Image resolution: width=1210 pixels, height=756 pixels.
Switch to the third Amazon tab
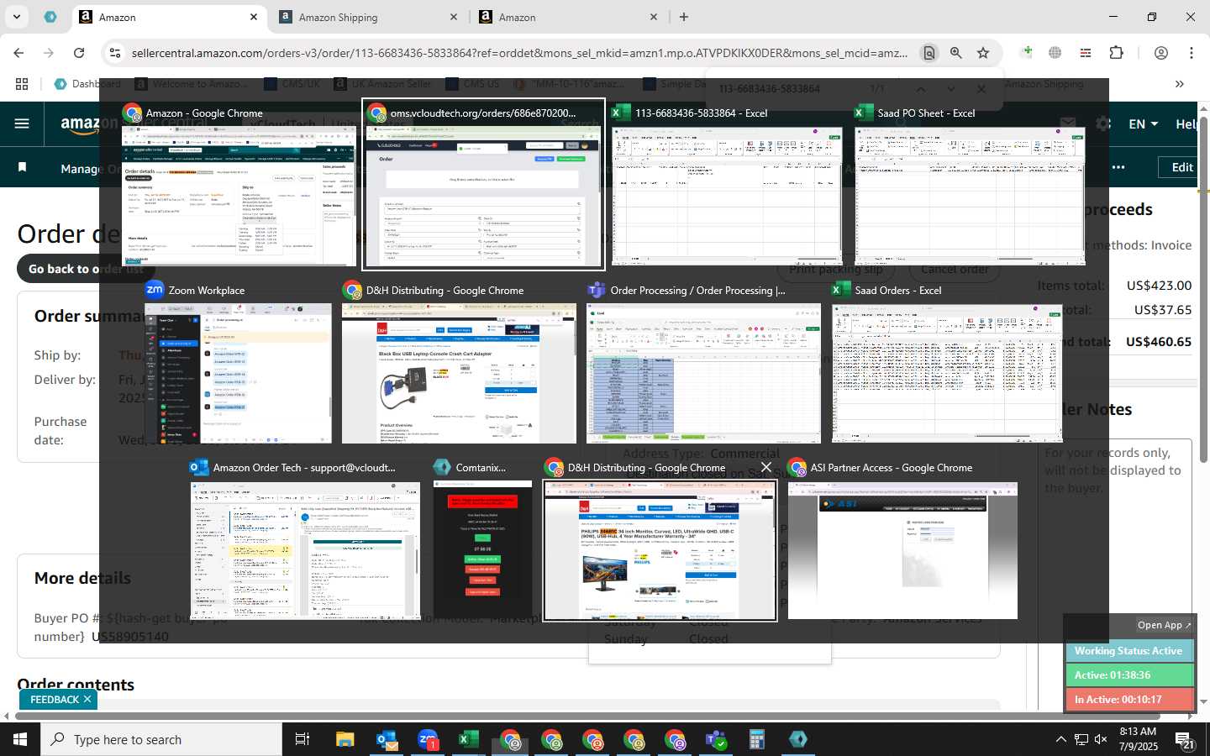[x=570, y=17]
